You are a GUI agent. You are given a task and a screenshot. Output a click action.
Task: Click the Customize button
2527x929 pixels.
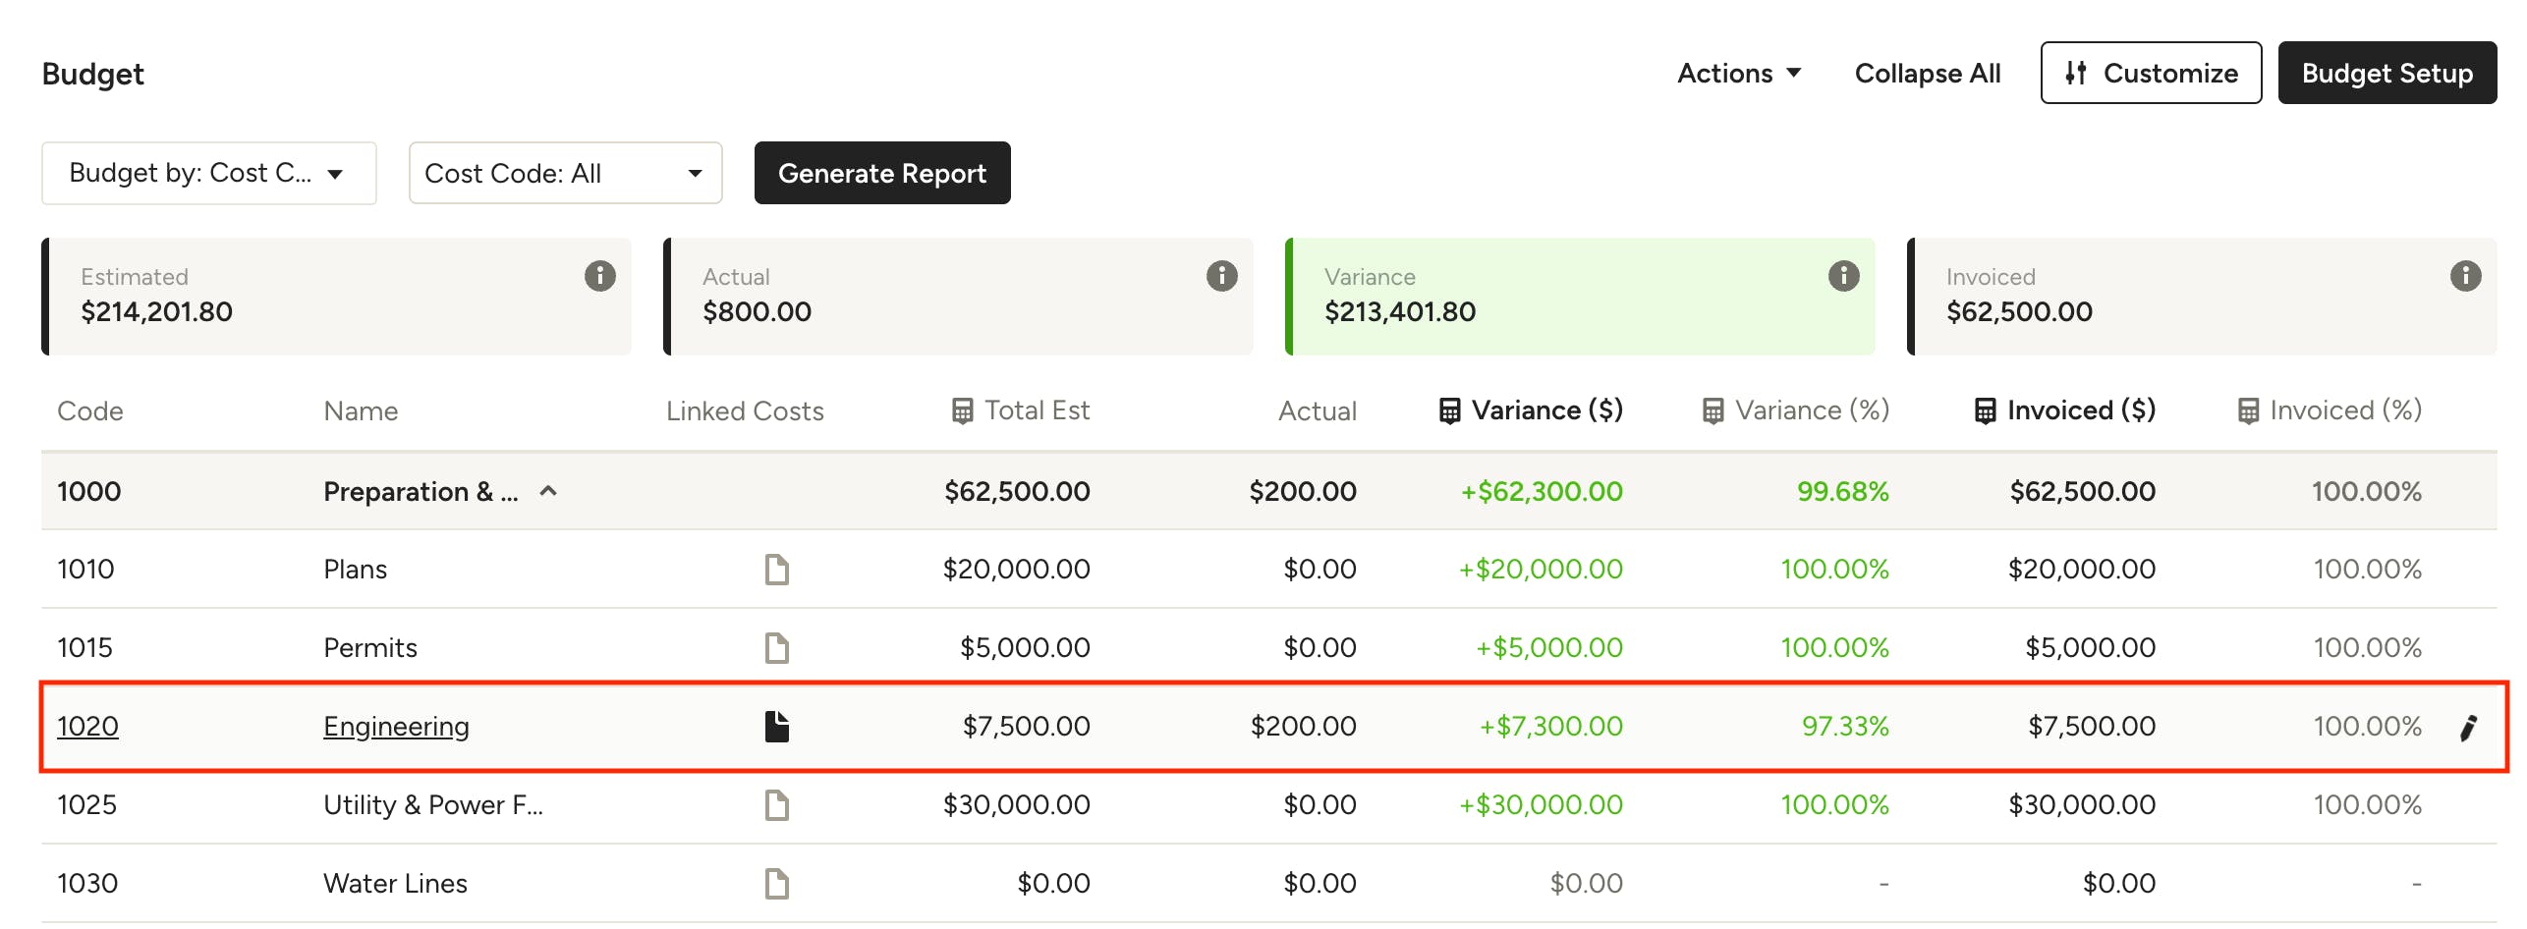(x=2150, y=74)
